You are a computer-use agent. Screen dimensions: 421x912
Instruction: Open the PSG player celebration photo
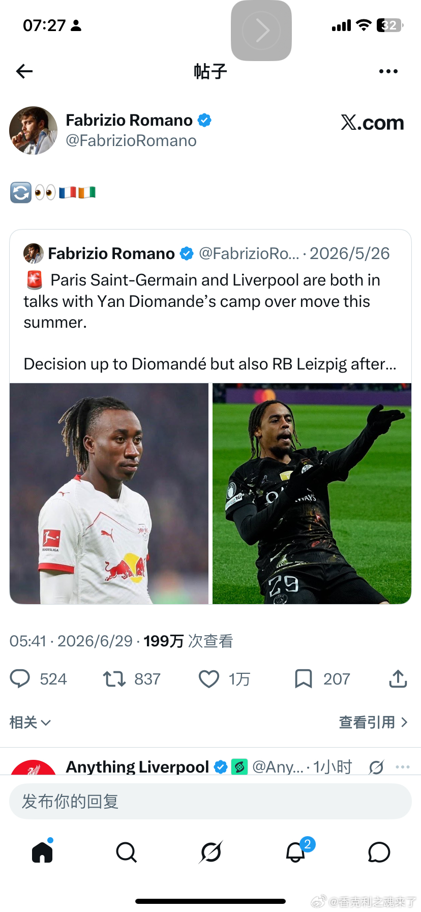[312, 494]
